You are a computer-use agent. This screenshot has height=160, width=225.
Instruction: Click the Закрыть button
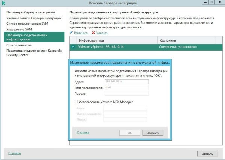pos(208,154)
